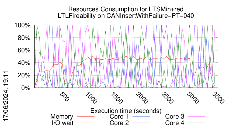Click the Core 4 legend label
229x128 pixels.
175,123
